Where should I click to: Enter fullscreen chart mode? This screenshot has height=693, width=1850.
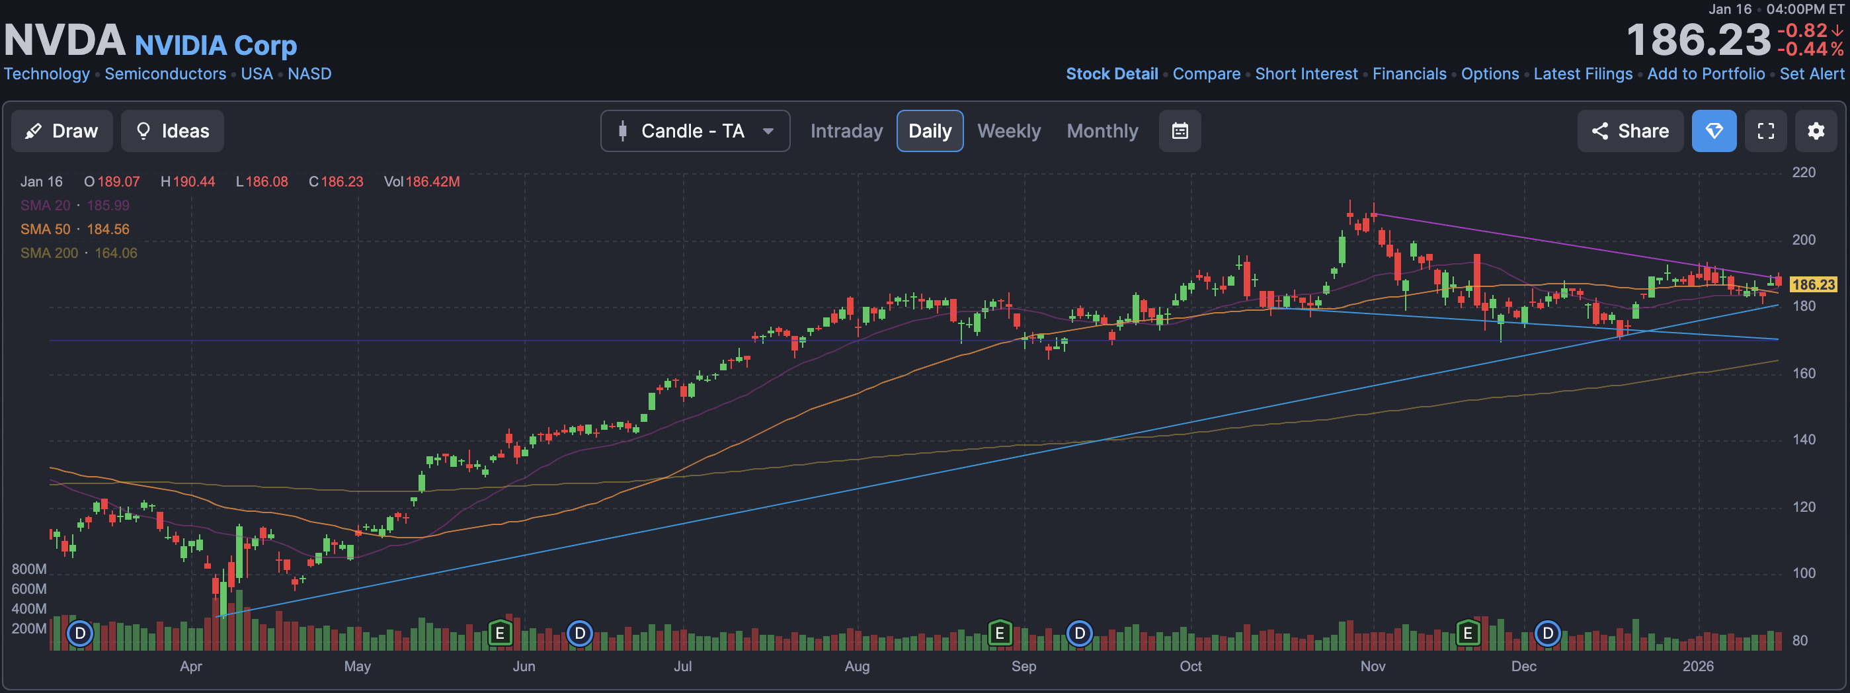coord(1765,131)
